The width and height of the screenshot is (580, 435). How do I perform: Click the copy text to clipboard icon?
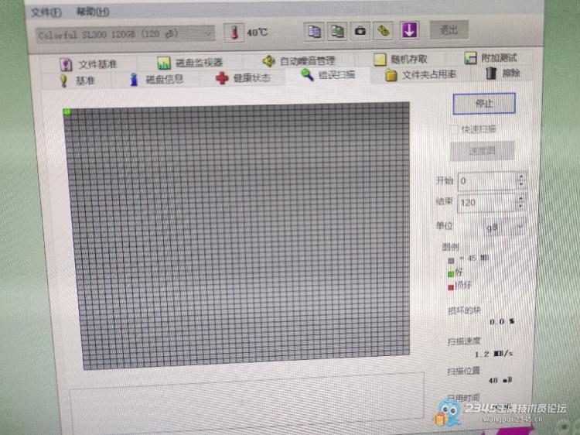[315, 31]
